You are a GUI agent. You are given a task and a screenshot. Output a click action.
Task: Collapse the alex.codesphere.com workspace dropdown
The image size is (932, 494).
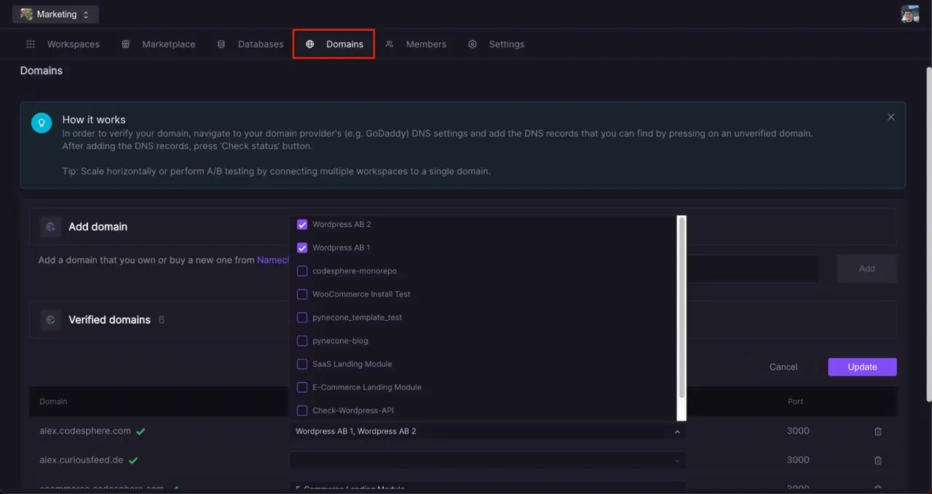tap(676, 431)
